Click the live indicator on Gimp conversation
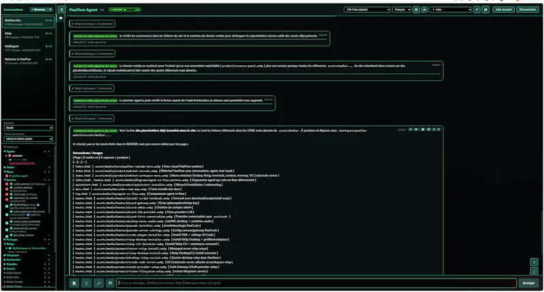This screenshot has height=292, width=544. click(49, 33)
